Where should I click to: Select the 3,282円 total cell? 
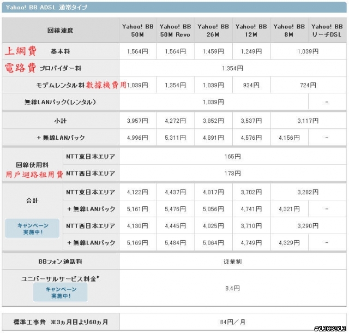click(308, 192)
